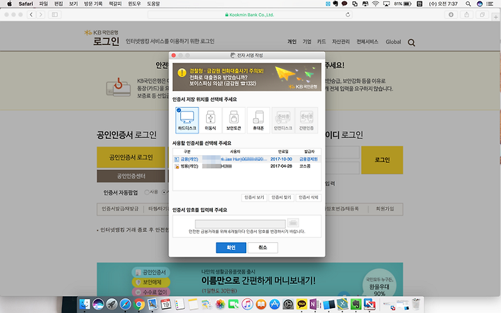Image resolution: width=501 pixels, height=313 pixels.
Task: Click the 회원가입 link
Action: click(385, 209)
